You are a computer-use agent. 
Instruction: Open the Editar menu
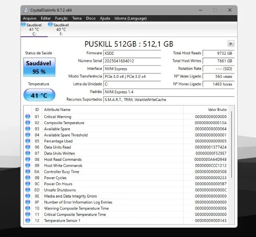(x=46, y=18)
